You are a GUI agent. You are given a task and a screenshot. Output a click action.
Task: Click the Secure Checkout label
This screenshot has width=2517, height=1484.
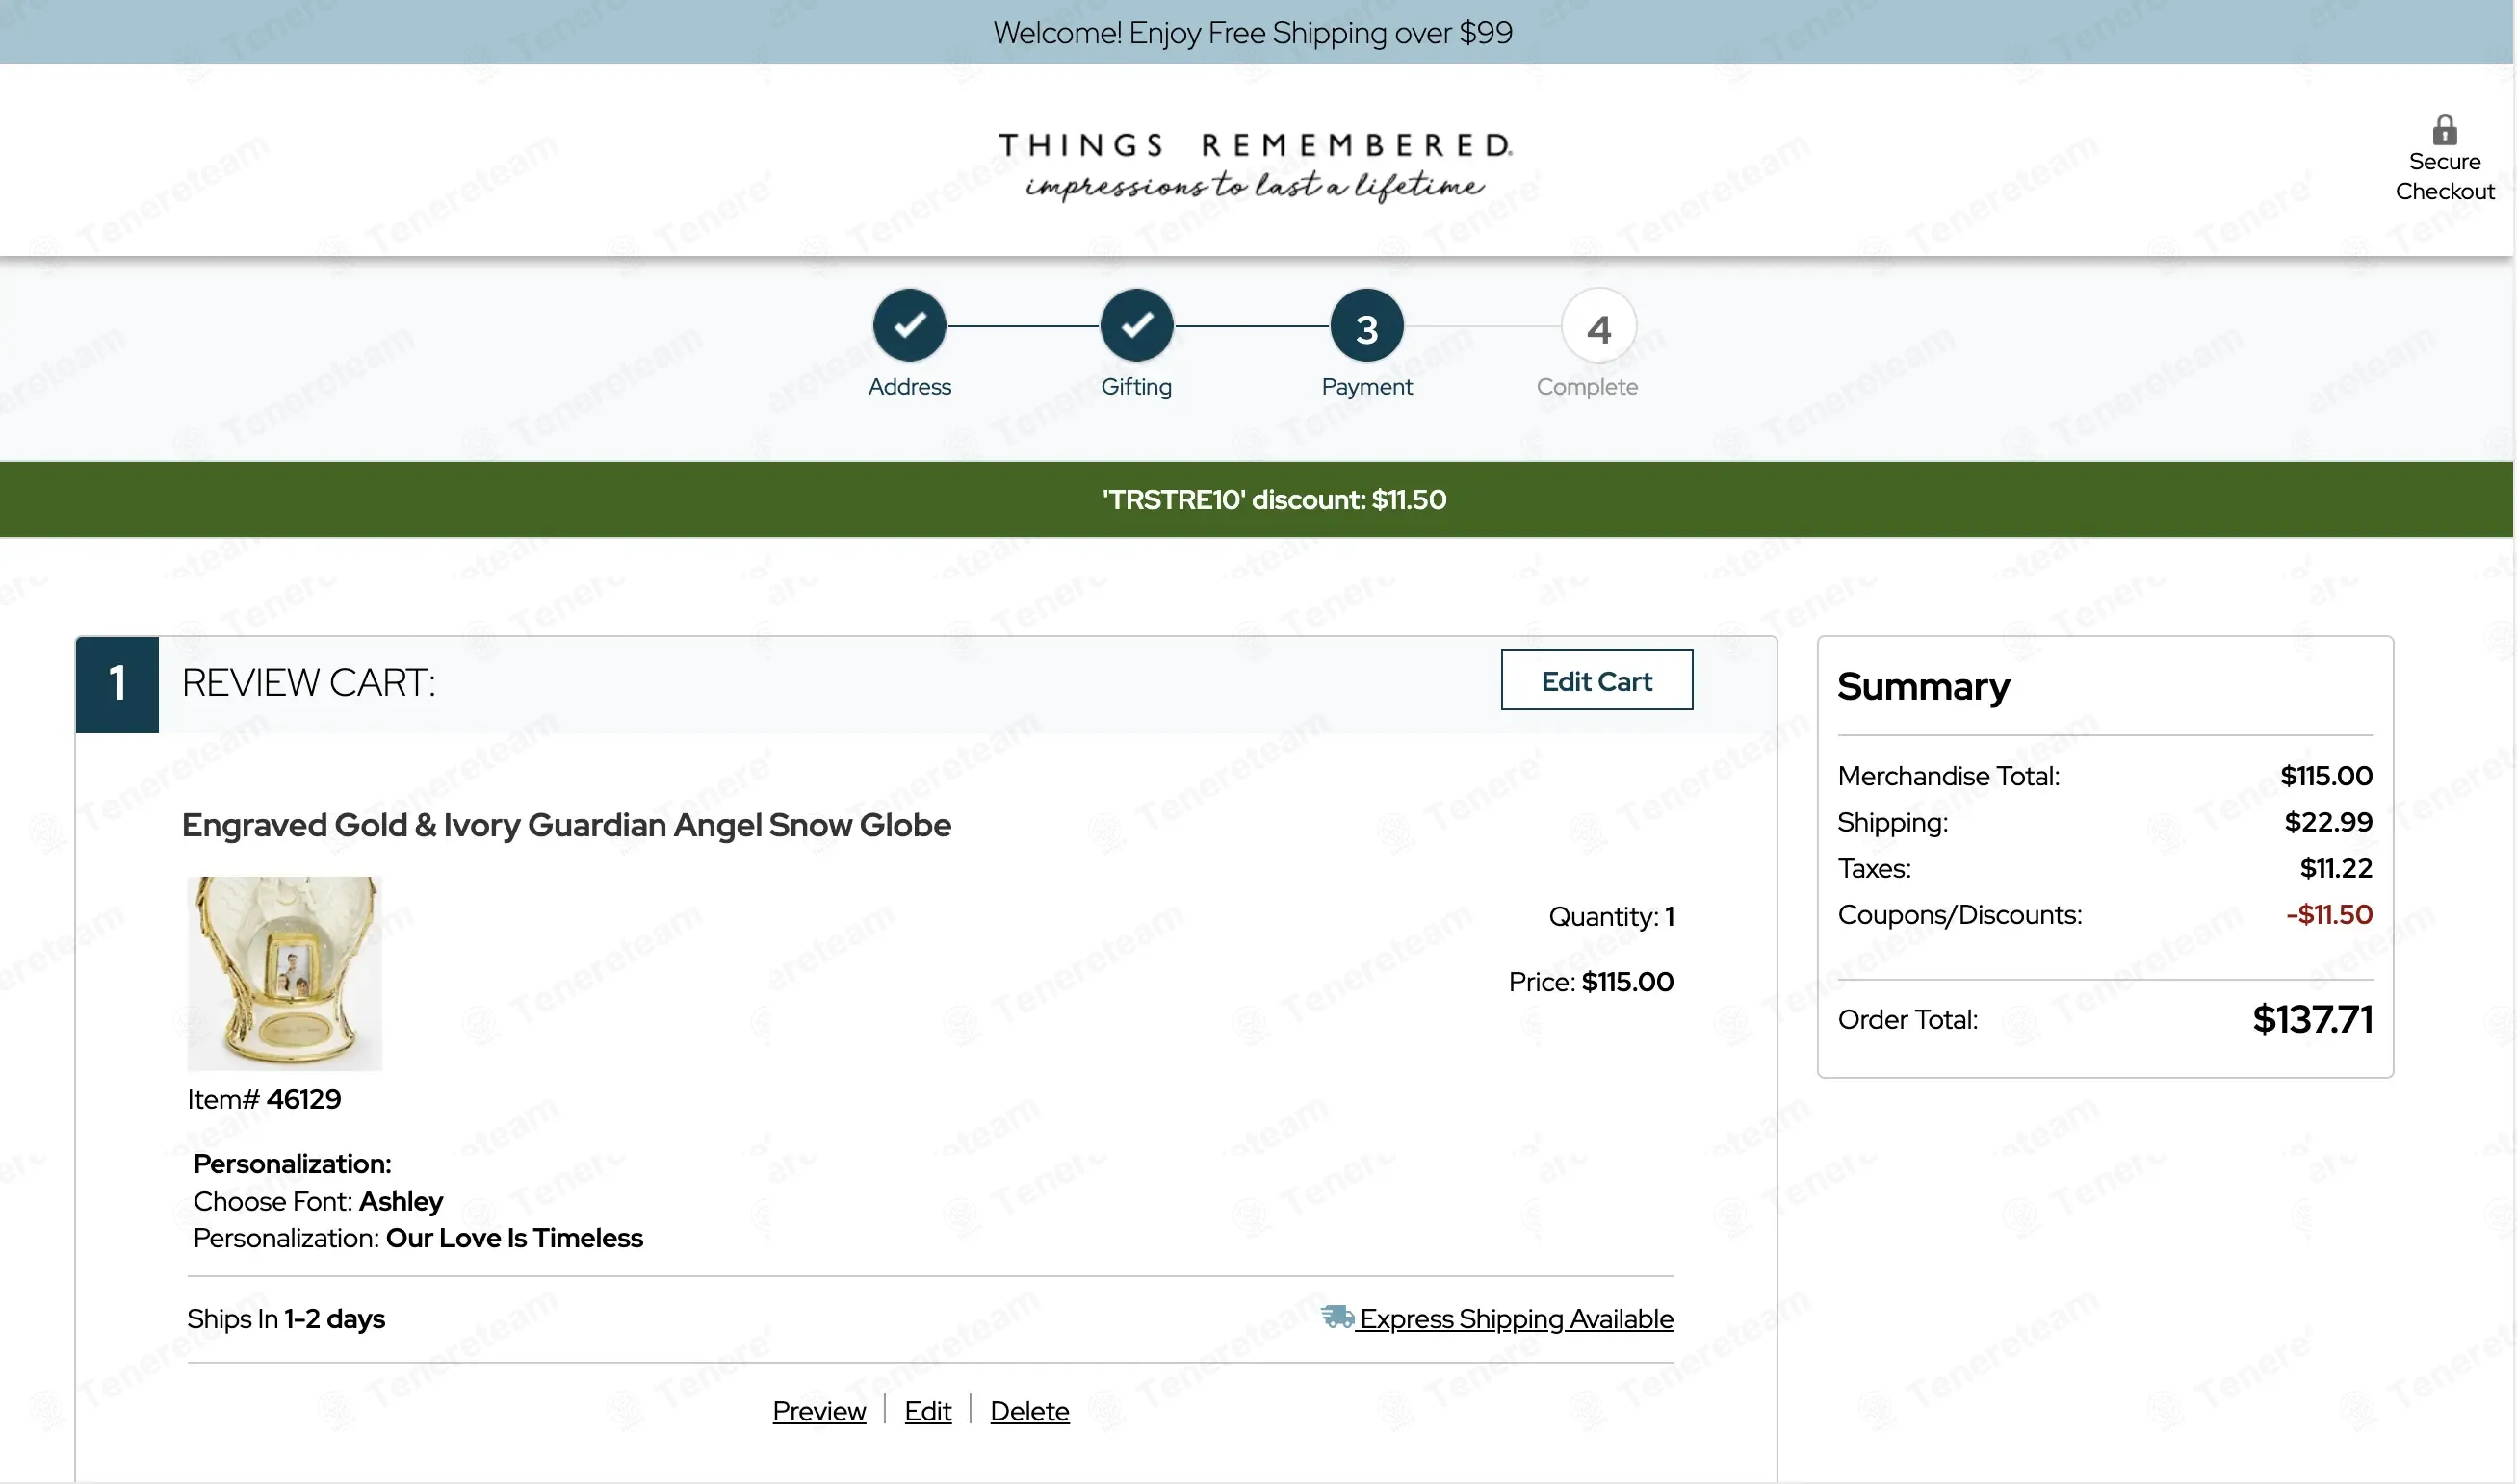pos(2444,176)
